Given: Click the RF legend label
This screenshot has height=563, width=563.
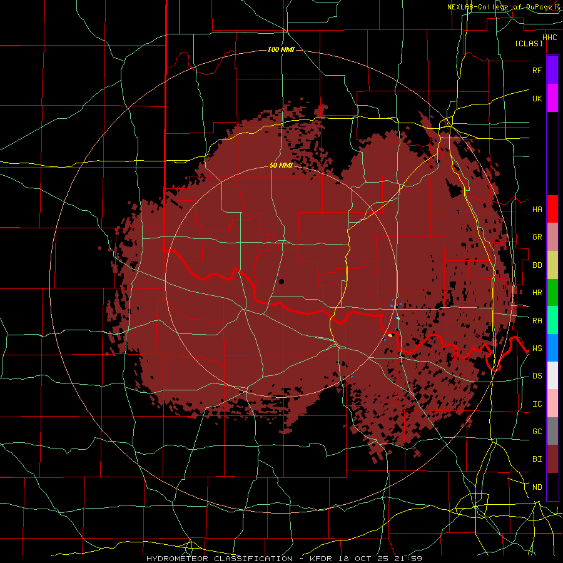Looking at the screenshot, I should coord(537,70).
